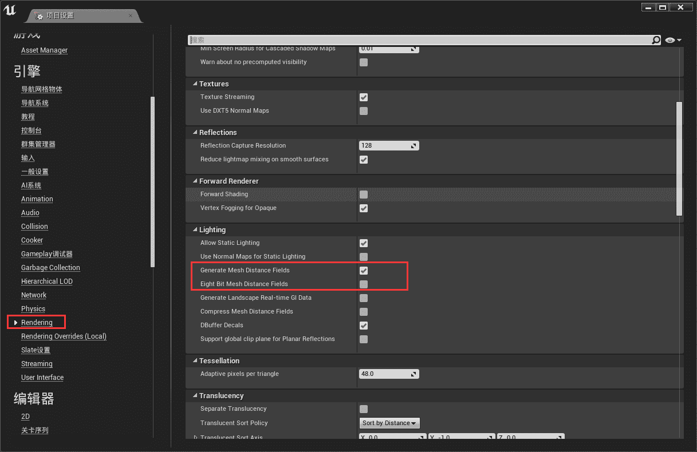This screenshot has height=452, width=697.
Task: Open Asset Manager settings
Action: [x=44, y=50]
